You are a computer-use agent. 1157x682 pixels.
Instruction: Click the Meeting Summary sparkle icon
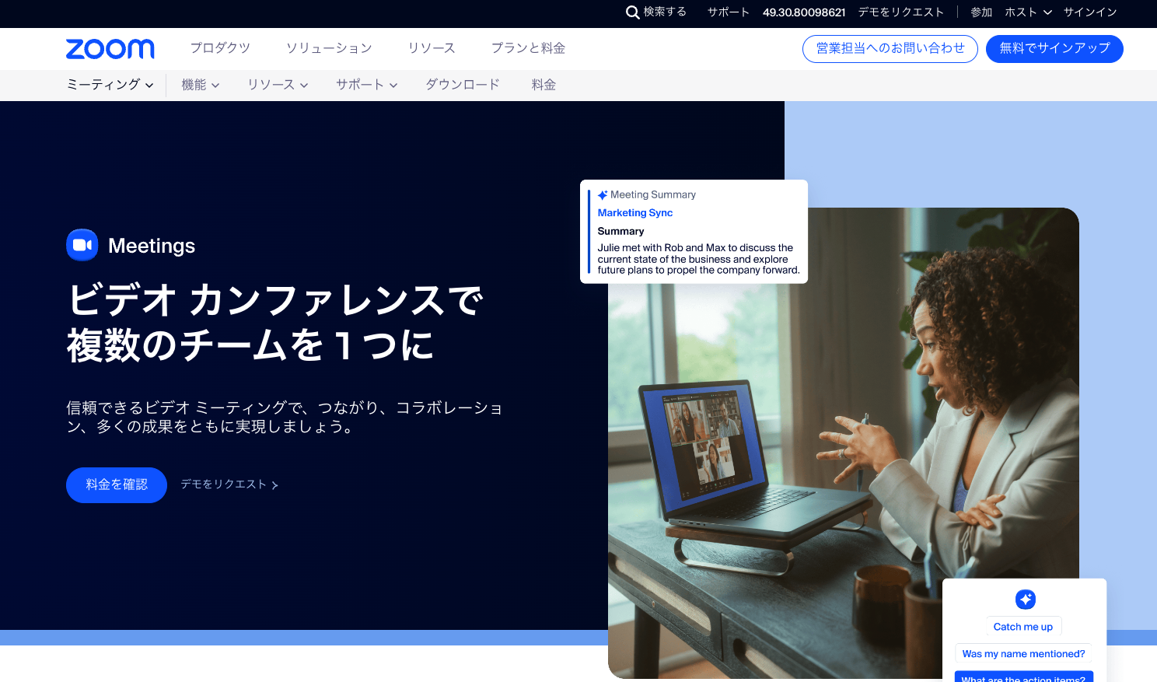click(x=603, y=195)
